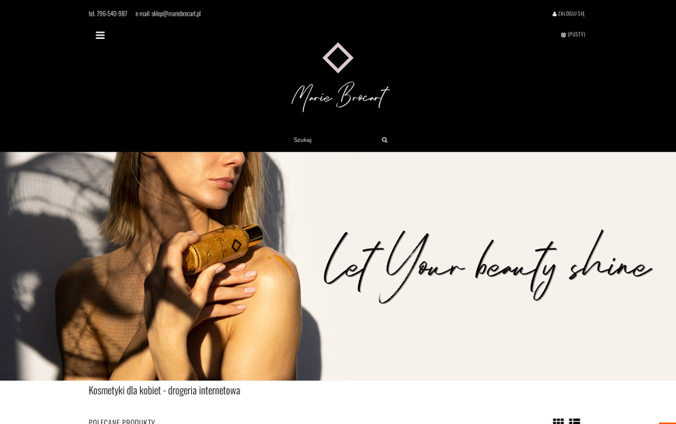Open the hamburger navigation menu
Image resolution: width=676 pixels, height=424 pixels.
[100, 36]
